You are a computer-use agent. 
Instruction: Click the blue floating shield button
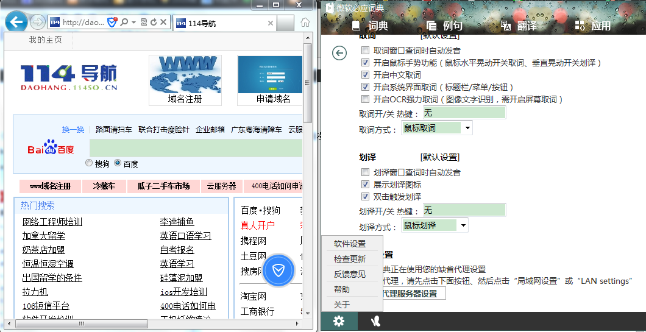point(279,270)
